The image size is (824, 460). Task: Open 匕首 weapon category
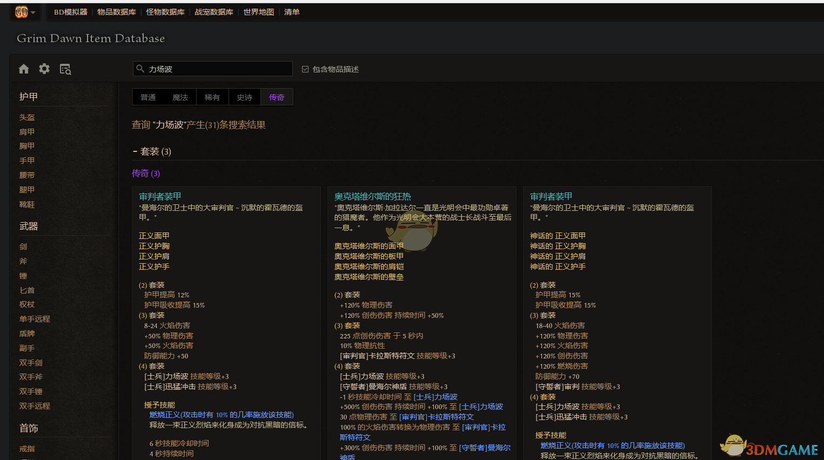27,290
